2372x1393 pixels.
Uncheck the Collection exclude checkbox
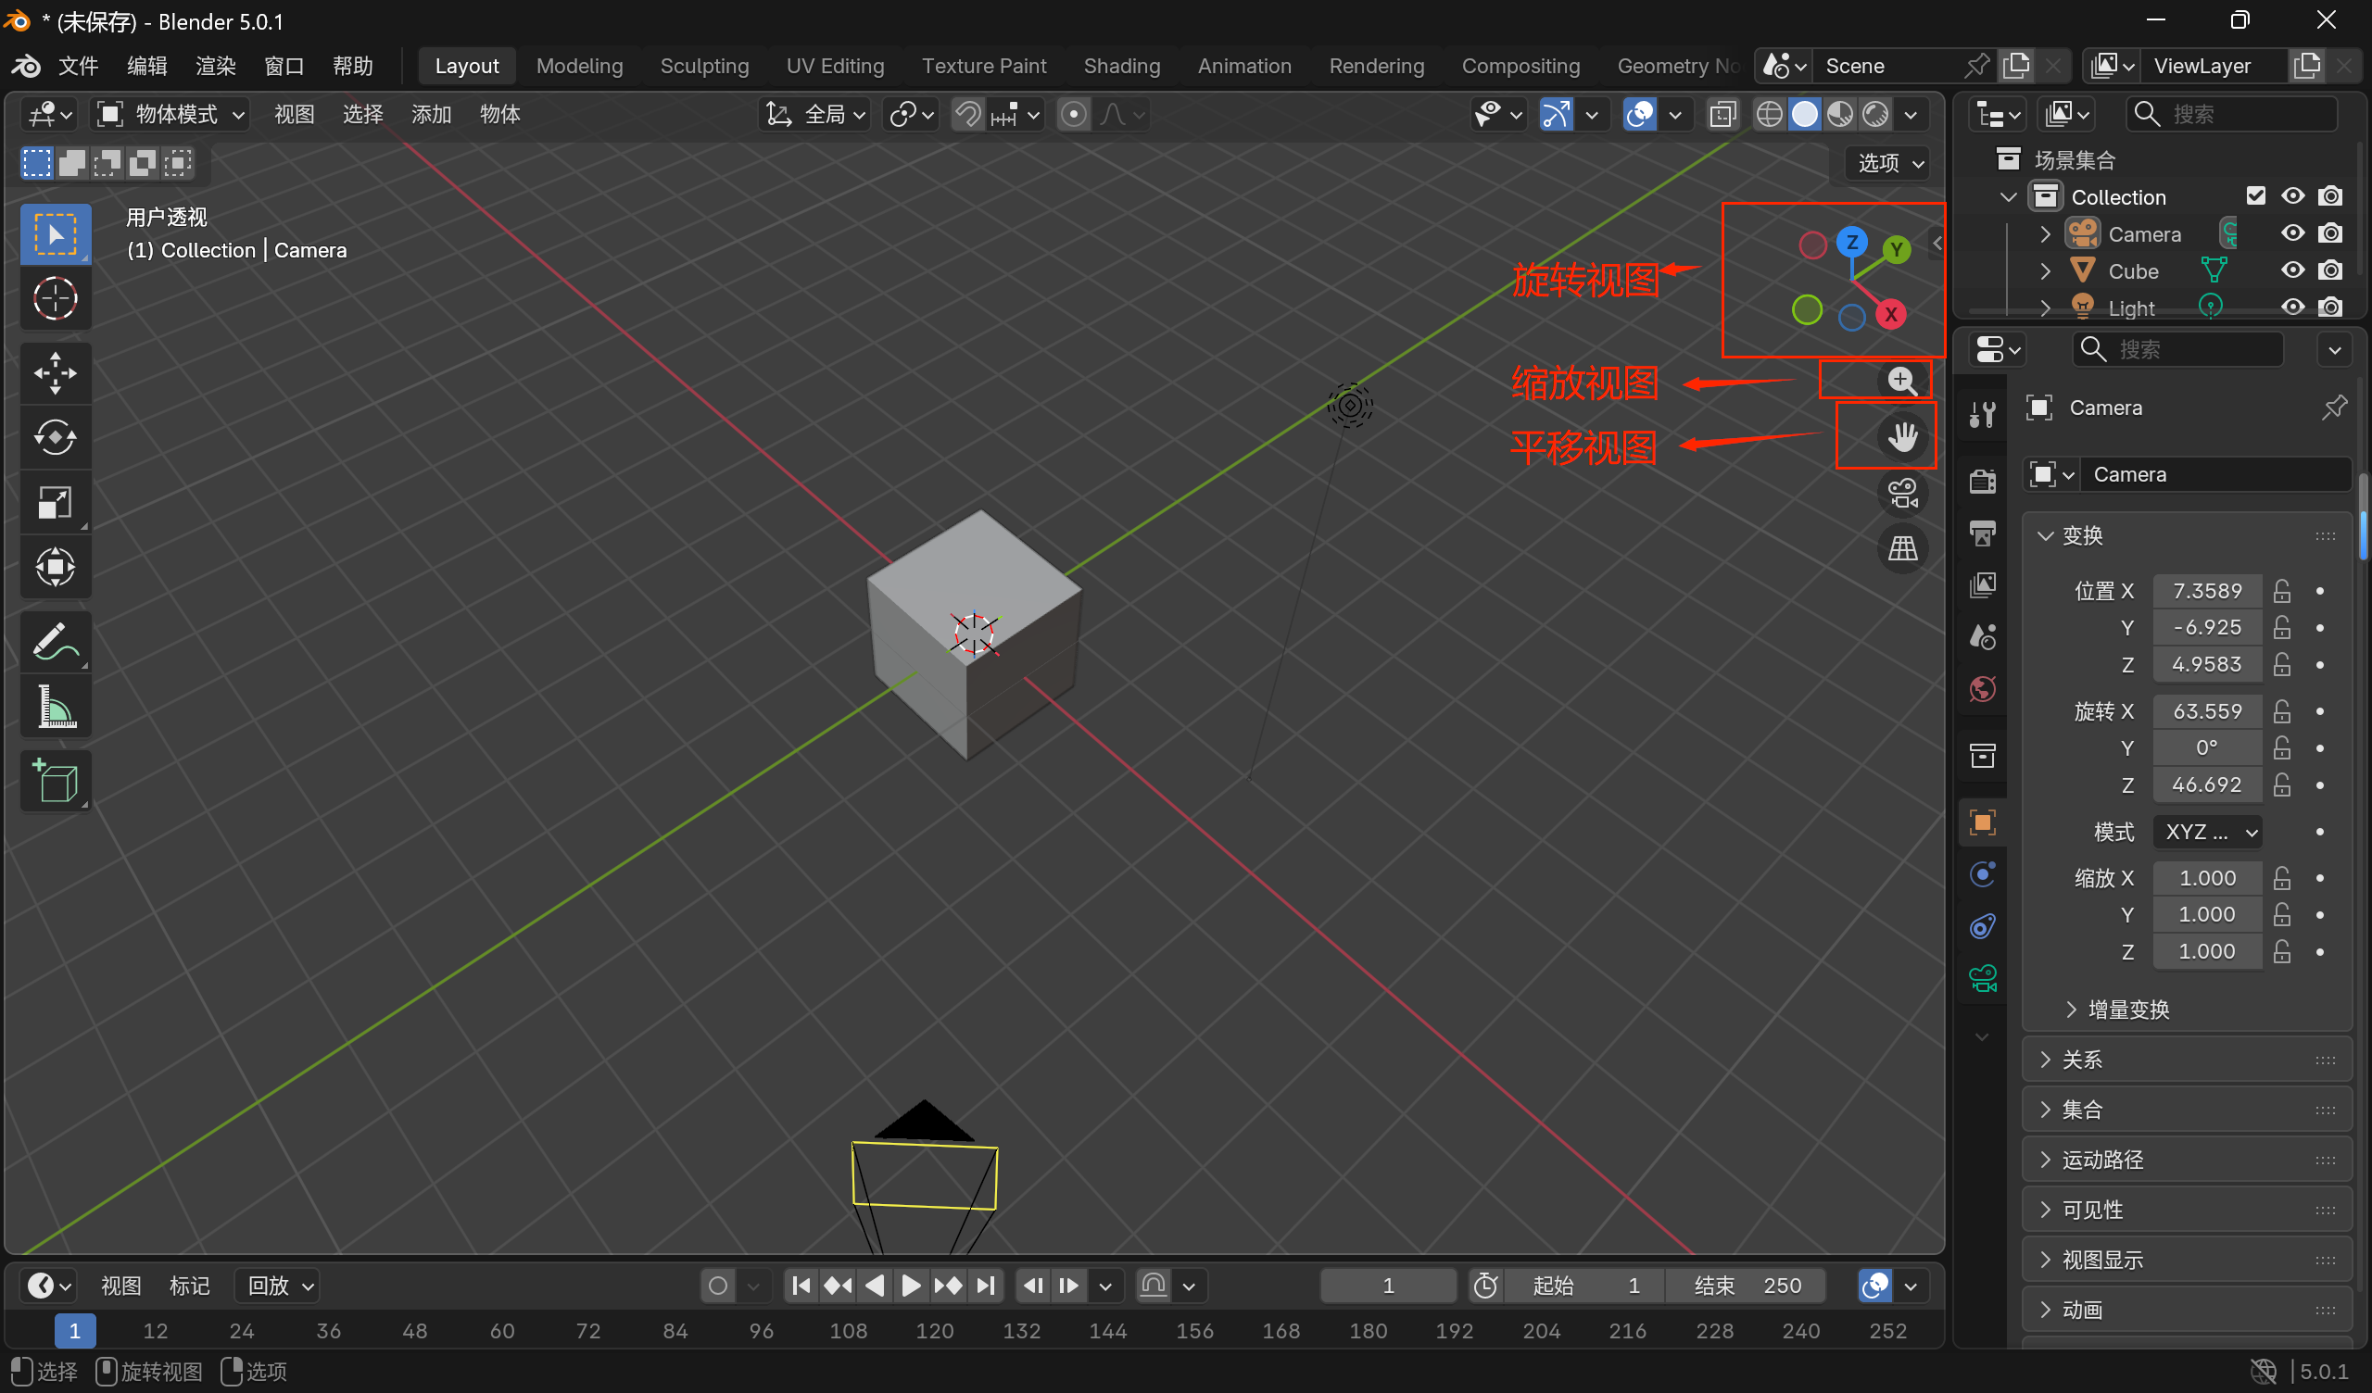point(2255,195)
